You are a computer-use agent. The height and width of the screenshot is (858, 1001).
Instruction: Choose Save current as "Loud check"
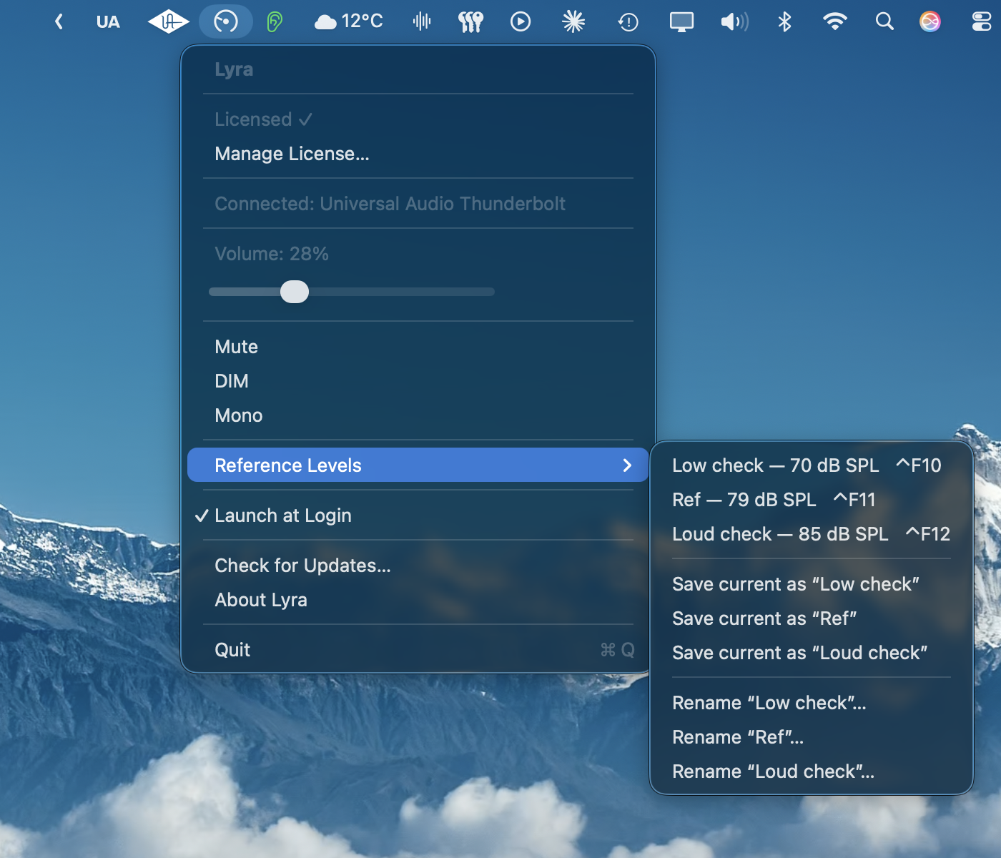point(812,653)
